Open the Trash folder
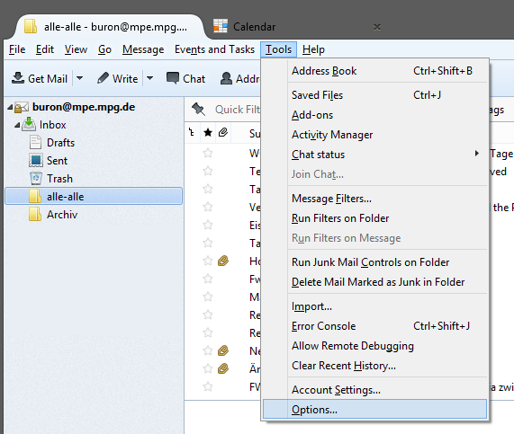The image size is (514, 434). tap(59, 179)
